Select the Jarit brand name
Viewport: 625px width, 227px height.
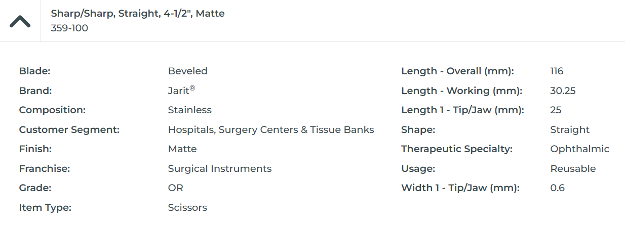click(179, 91)
